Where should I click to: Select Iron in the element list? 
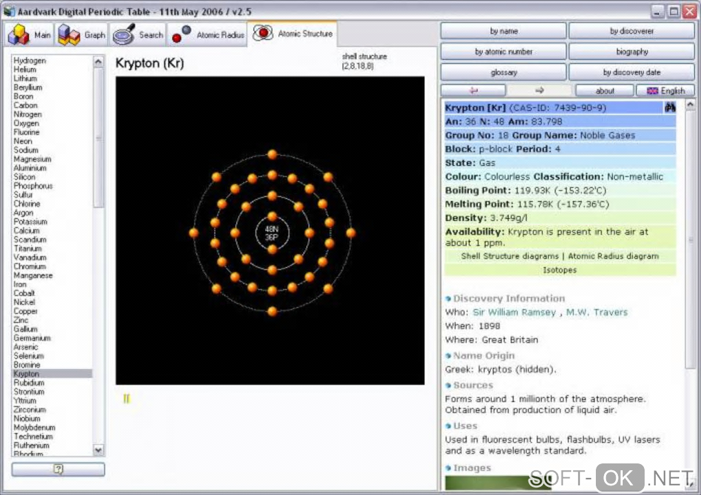[x=52, y=284]
